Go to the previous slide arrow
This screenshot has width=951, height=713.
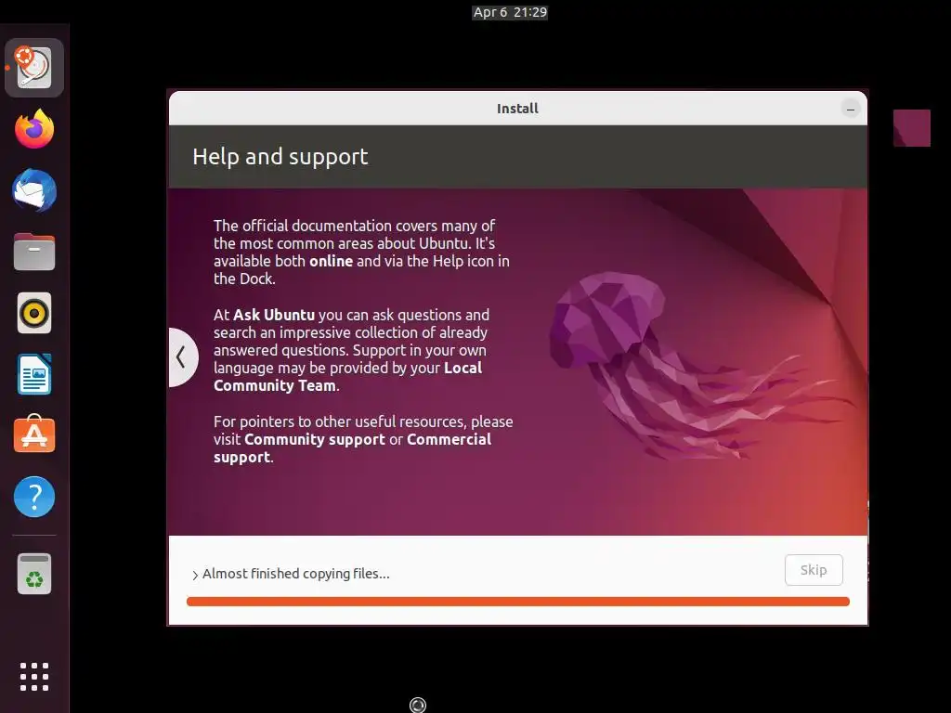coord(181,357)
